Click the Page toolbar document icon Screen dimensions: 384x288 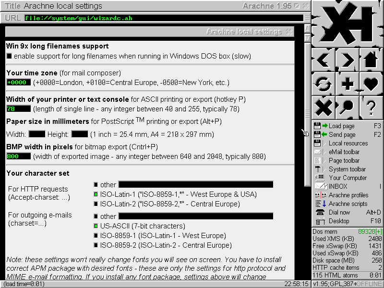pos(317,161)
